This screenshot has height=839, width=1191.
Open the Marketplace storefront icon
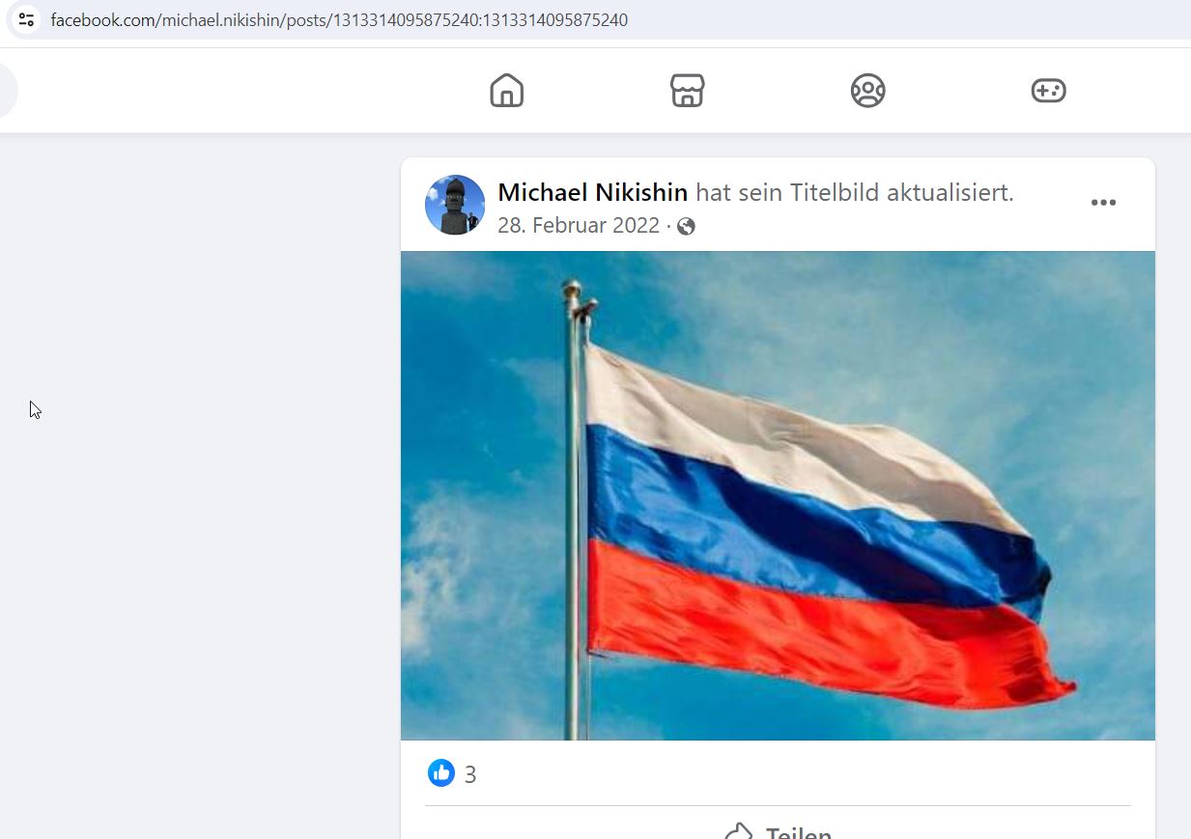tap(687, 91)
